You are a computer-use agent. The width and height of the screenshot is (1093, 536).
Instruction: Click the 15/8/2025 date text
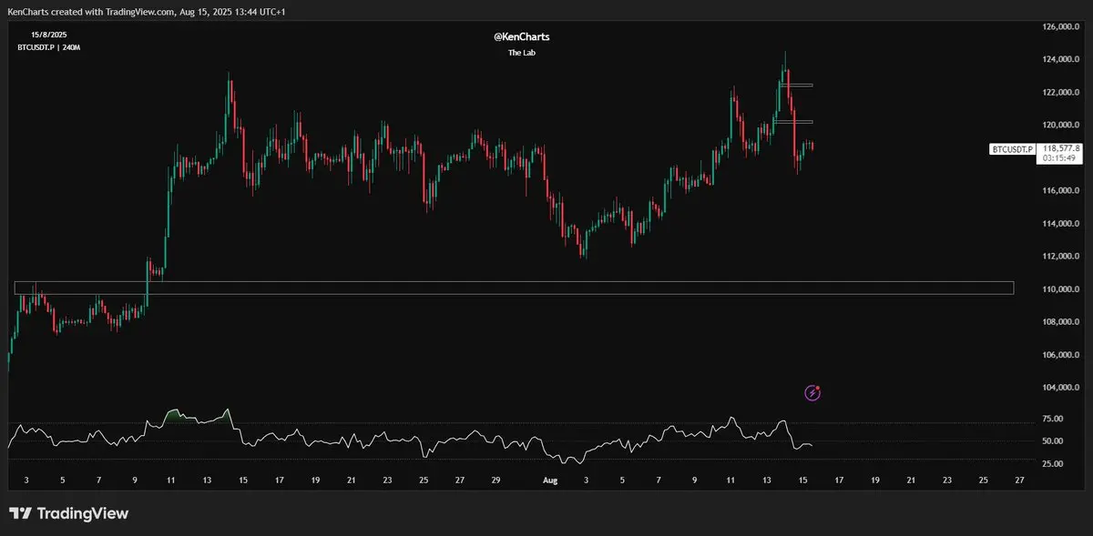pos(49,34)
